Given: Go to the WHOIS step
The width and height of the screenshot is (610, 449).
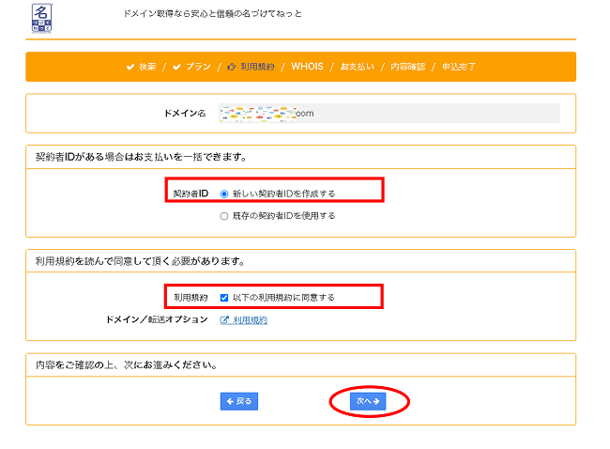Looking at the screenshot, I should point(307,67).
